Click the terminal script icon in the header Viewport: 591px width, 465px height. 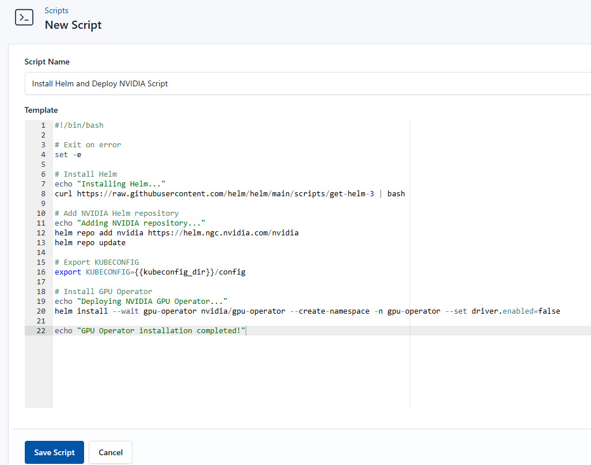pos(24,17)
